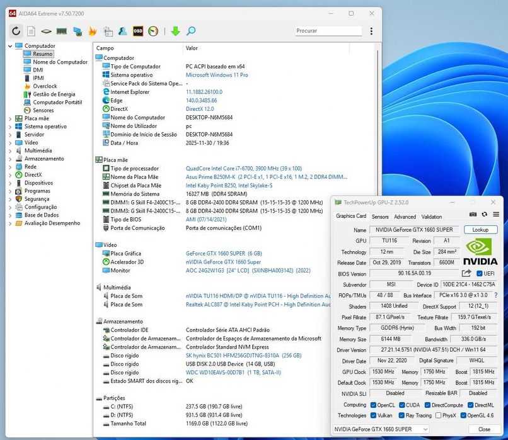
Task: Open the GPU selection dropdown in GPU-Z
Action: tap(381, 429)
